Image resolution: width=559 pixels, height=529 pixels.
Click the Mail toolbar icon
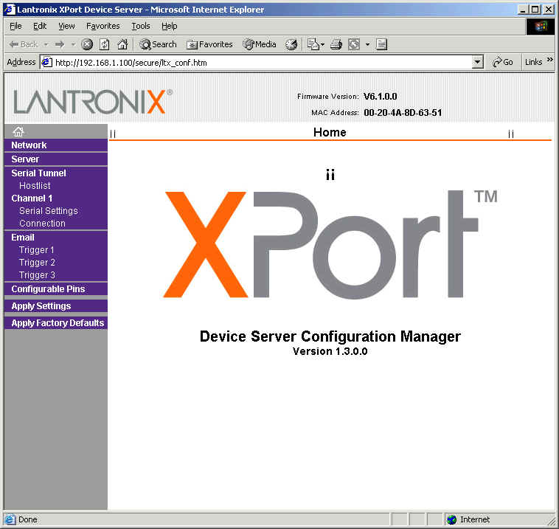(313, 44)
